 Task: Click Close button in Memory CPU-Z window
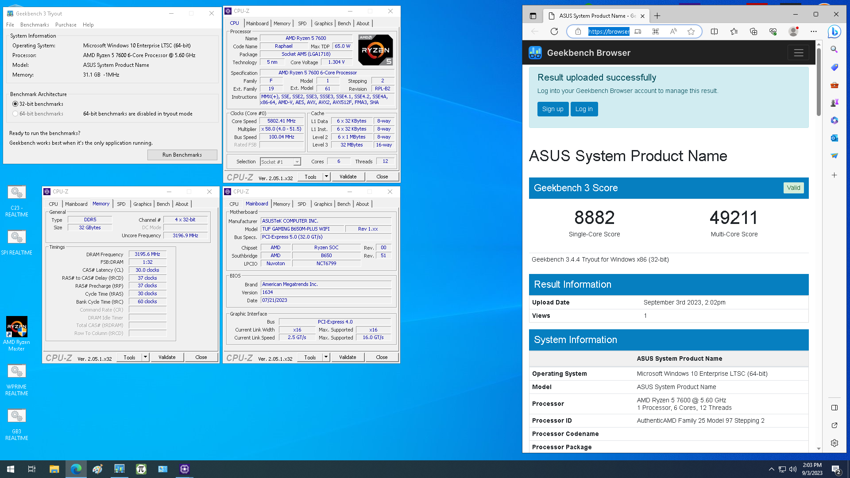201,357
